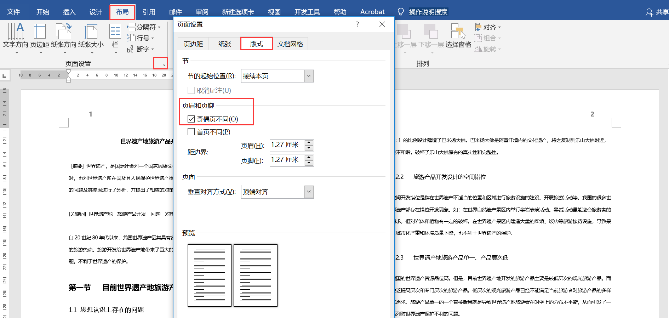
Task: Switch to the 插入 ribbon tab
Action: coord(69,12)
